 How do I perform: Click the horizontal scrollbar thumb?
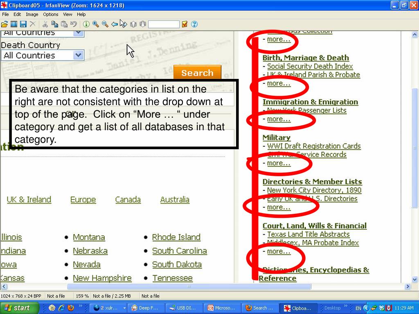point(189,287)
